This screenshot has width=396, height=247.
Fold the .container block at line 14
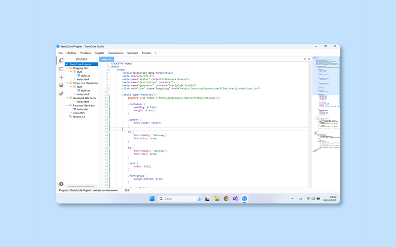click(x=109, y=104)
